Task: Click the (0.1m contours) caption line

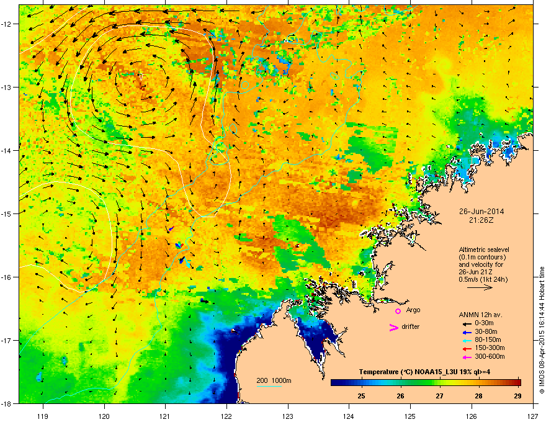Action: click(x=482, y=257)
